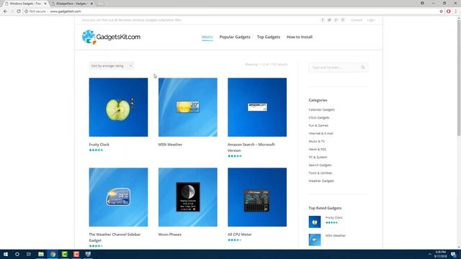Bookmark this page with the star icon
This screenshot has width=461, height=259.
[x=441, y=12]
